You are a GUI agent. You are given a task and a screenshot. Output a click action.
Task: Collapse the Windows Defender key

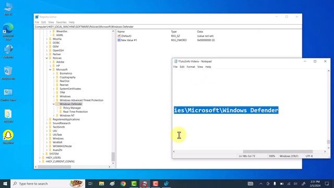[54, 104]
